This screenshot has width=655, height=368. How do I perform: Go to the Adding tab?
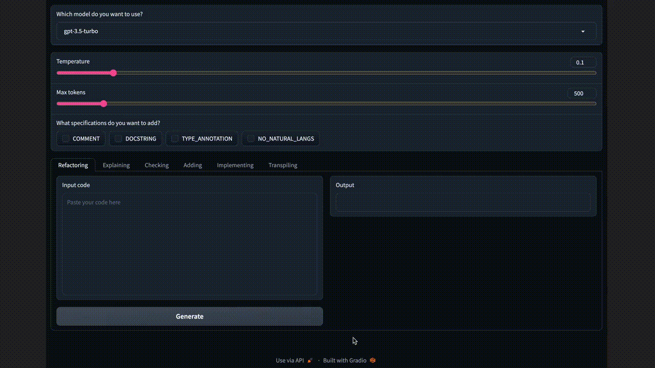193,165
